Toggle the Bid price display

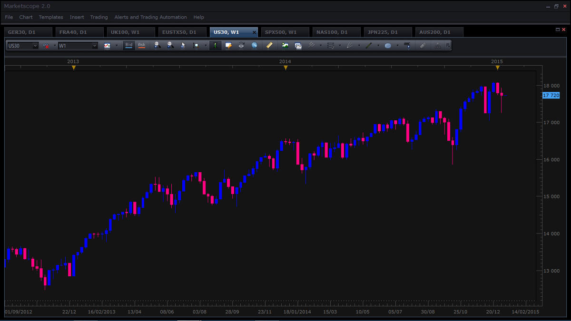(x=128, y=45)
